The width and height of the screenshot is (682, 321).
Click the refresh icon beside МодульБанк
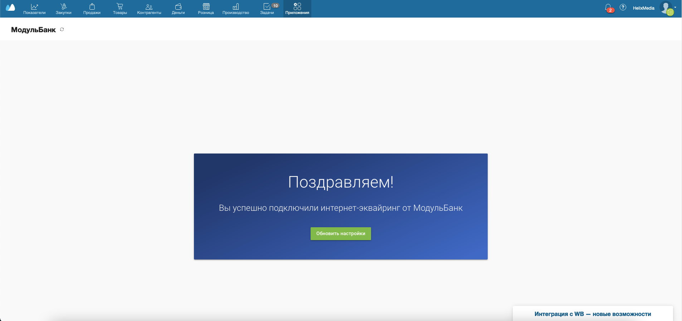[x=62, y=29]
